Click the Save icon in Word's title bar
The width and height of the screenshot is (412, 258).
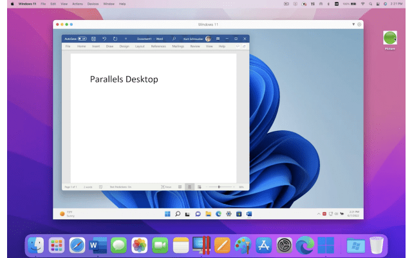pos(93,39)
